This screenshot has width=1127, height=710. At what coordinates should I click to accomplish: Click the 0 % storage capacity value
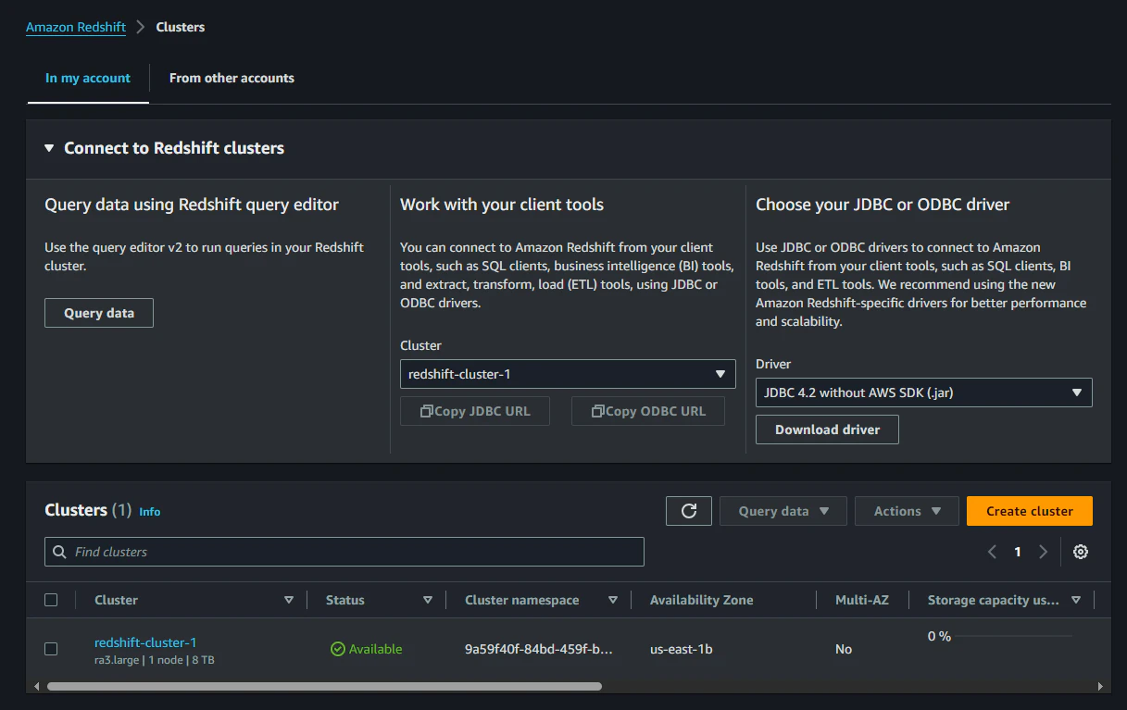click(940, 636)
